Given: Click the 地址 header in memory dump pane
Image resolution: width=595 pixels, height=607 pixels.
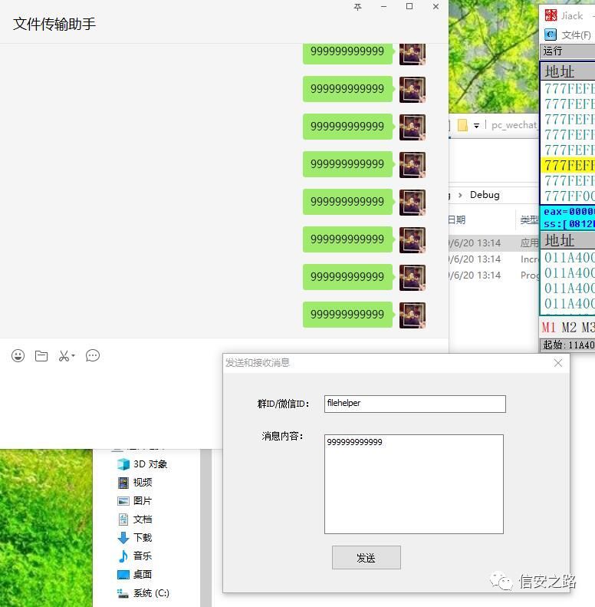Looking at the screenshot, I should (560, 240).
